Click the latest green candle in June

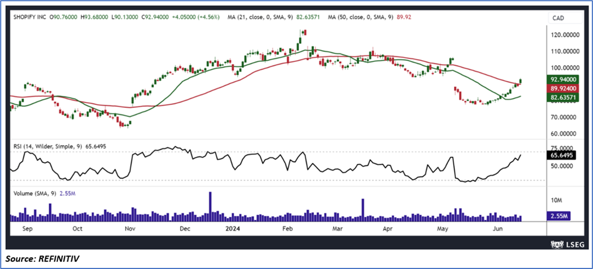521,81
